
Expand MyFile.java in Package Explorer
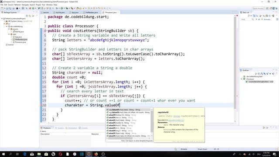point(11,31)
